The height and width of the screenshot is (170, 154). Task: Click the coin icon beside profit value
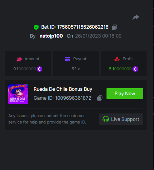[x=135, y=69]
